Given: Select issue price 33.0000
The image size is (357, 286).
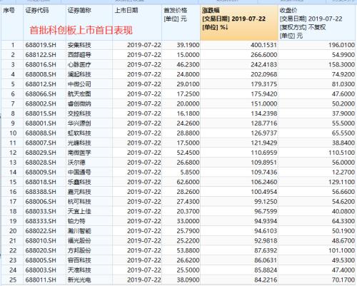Looking at the screenshot, I should (188, 221).
